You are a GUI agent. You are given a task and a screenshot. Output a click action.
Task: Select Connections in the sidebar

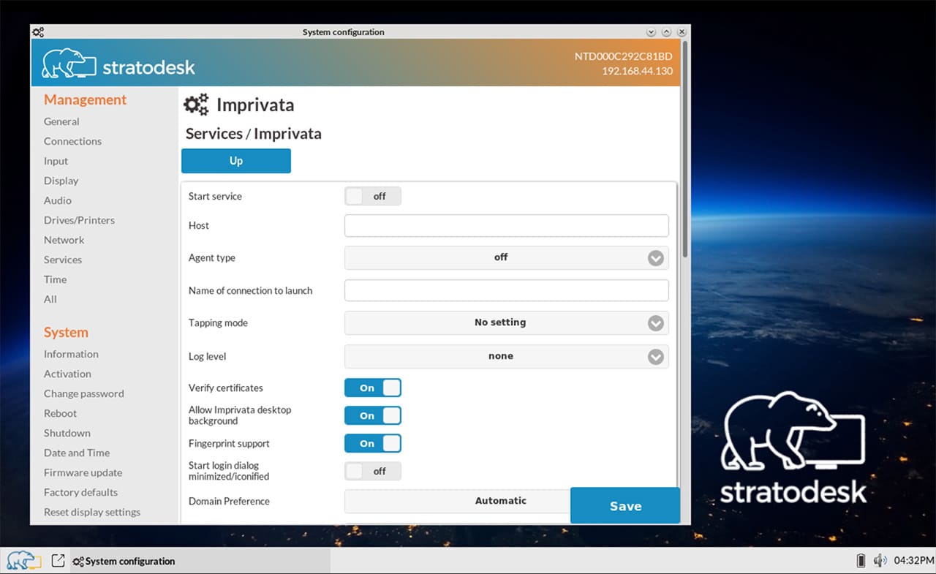pyautogui.click(x=72, y=141)
